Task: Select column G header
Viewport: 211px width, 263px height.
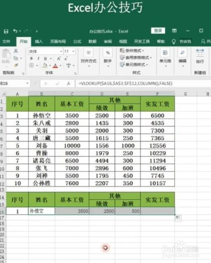Action: [x=185, y=94]
